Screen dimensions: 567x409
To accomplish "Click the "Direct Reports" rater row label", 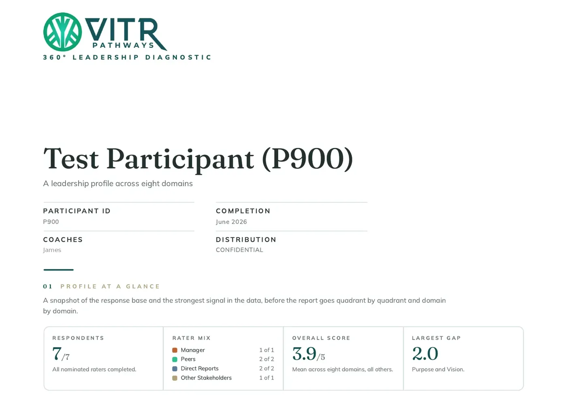I will (x=200, y=369).
